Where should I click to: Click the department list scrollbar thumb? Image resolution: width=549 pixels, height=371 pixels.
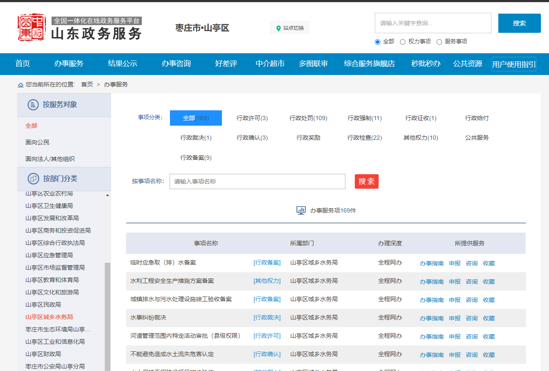coord(107,315)
